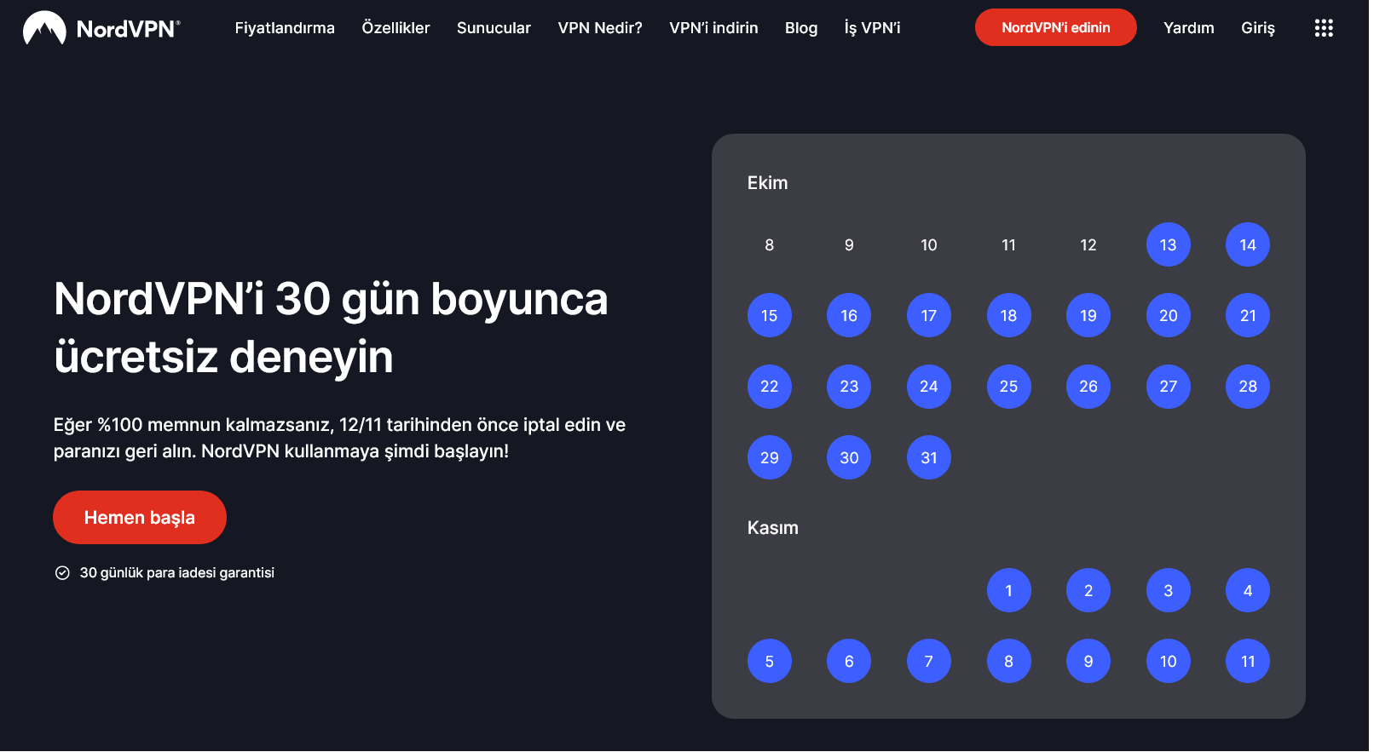Pick October 19 date circle
The image size is (1374, 752).
(x=1088, y=316)
